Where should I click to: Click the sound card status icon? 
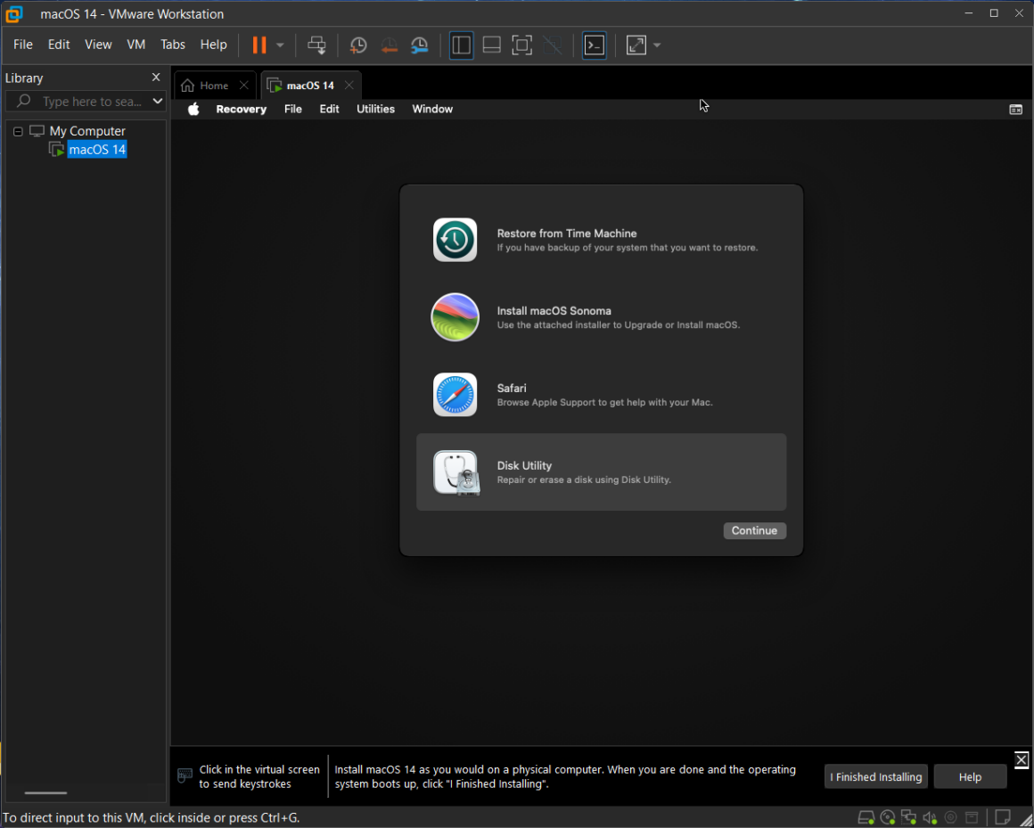930,818
